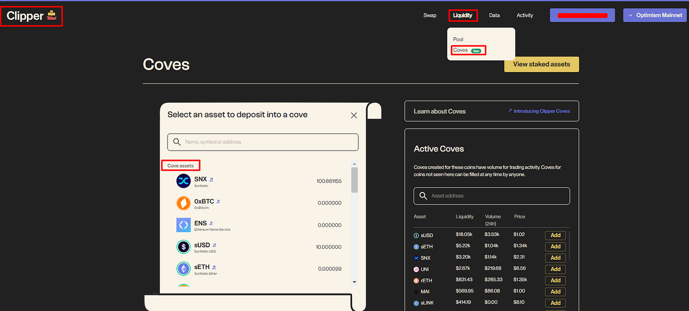Screen dimensions: 689x311
Task: Click the search magnifier in asset dialog
Action: [177, 142]
